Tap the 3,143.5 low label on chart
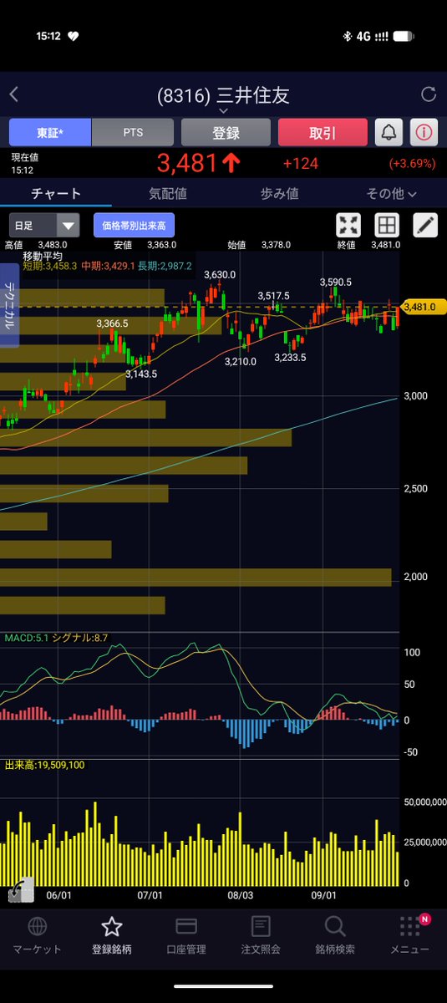Viewport: 447px width, 1003px height. click(141, 374)
